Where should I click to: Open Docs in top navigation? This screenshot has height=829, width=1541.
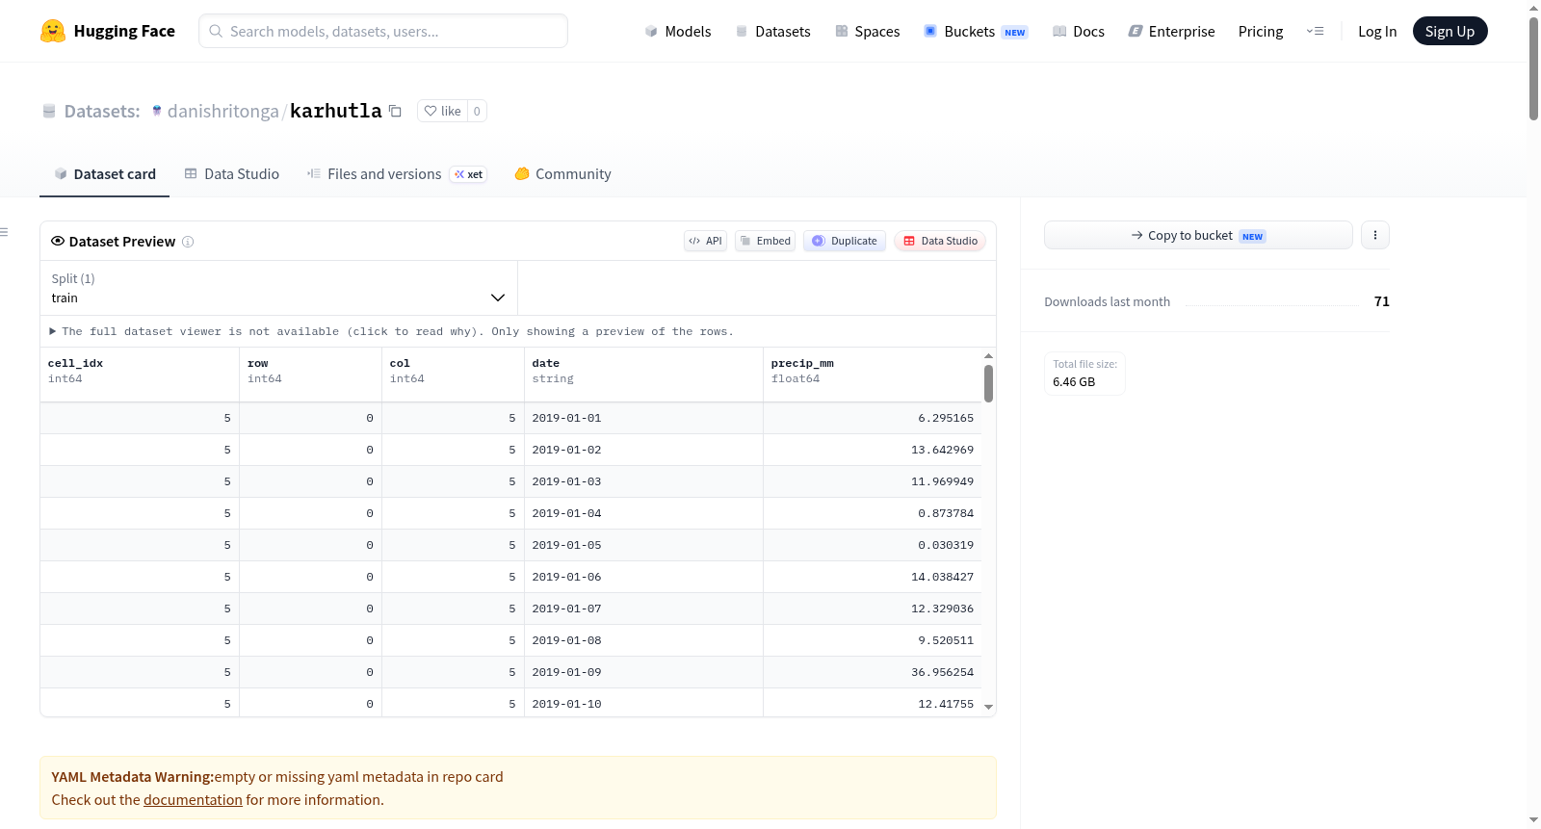(1079, 31)
